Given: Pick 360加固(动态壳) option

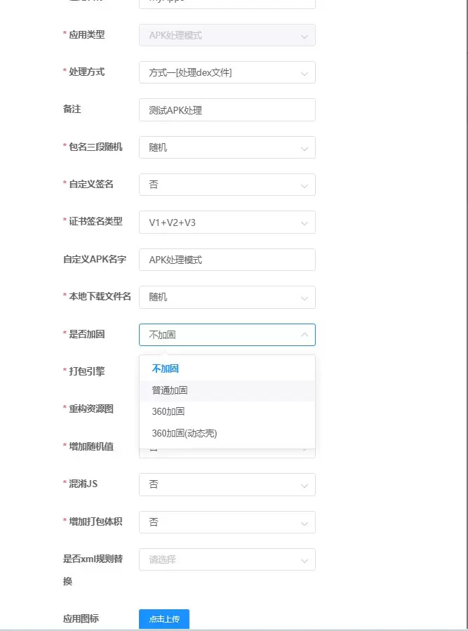Looking at the screenshot, I should [x=227, y=433].
